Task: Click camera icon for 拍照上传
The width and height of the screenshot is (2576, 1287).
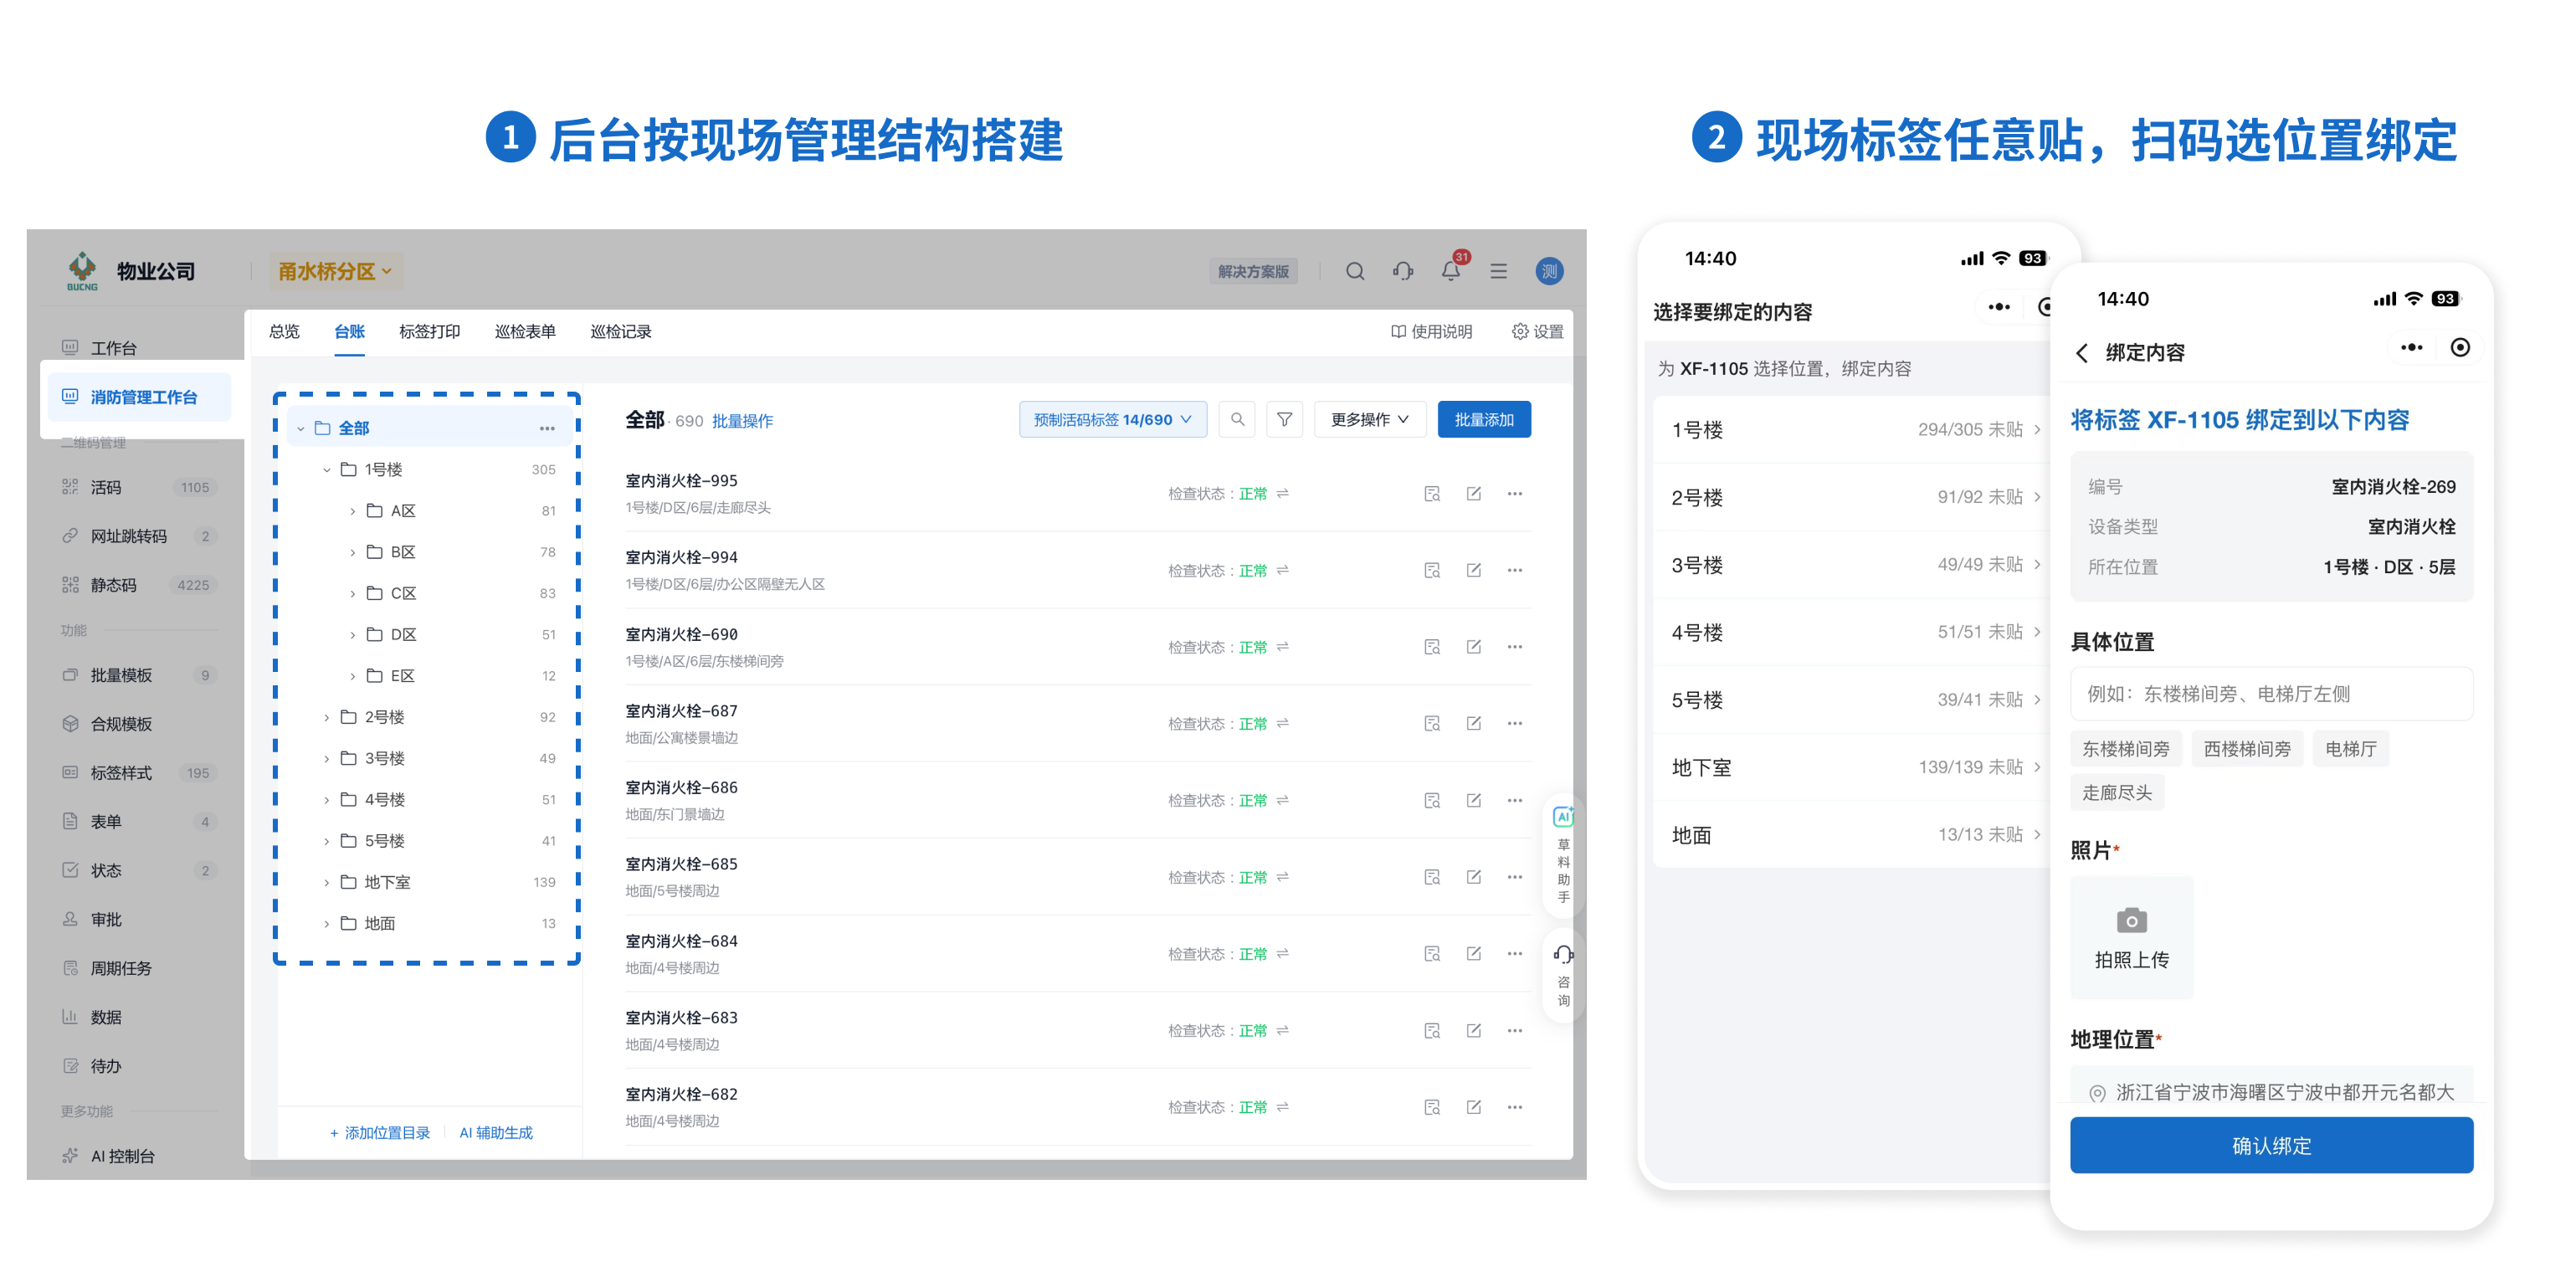Action: (2131, 920)
